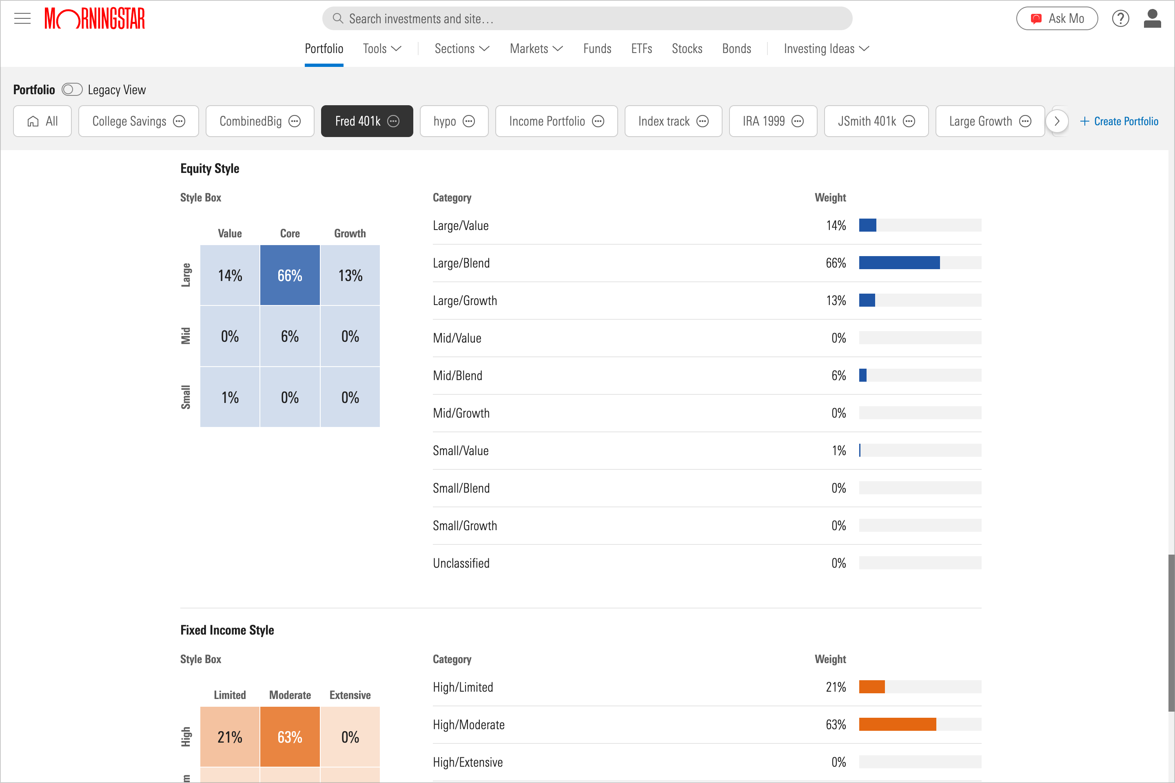Viewport: 1175px width, 783px height.
Task: Open the help question mark icon
Action: pyautogui.click(x=1120, y=19)
